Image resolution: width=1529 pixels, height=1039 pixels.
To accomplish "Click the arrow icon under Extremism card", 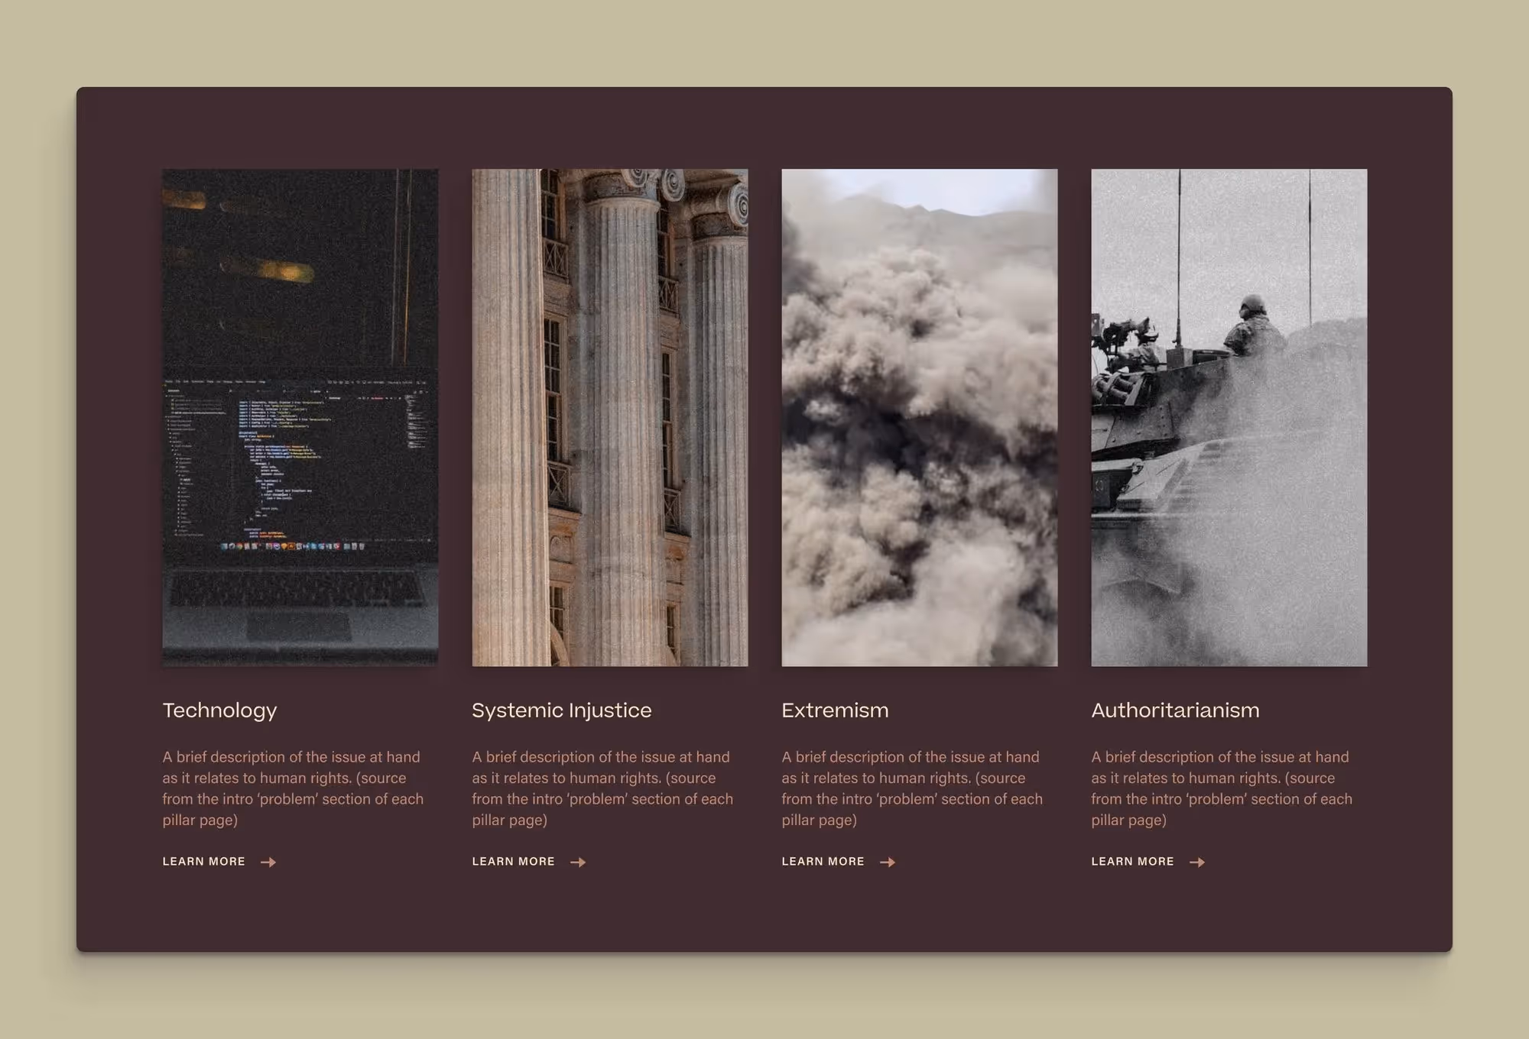I will tap(887, 862).
